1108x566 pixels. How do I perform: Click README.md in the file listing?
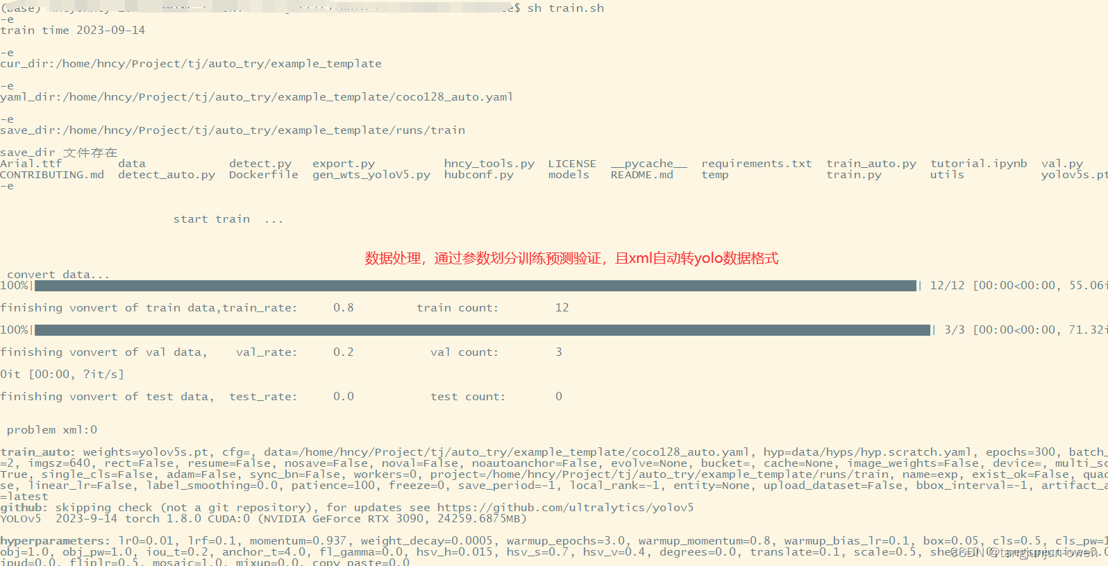coord(642,175)
